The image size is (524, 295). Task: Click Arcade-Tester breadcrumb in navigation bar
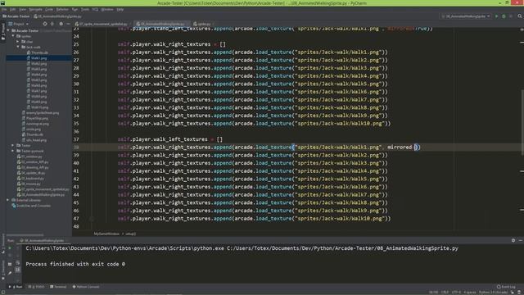[x=16, y=16]
